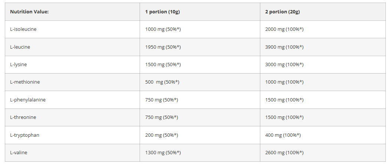Click the L-methionine ingredient name
This screenshot has width=391, height=165.
click(x=25, y=82)
